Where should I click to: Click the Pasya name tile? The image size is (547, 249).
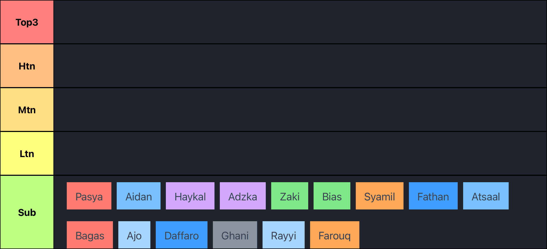coord(89,196)
